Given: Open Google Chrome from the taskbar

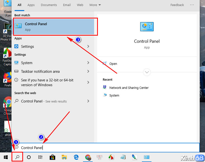Looking at the screenshot, I should point(88,157).
